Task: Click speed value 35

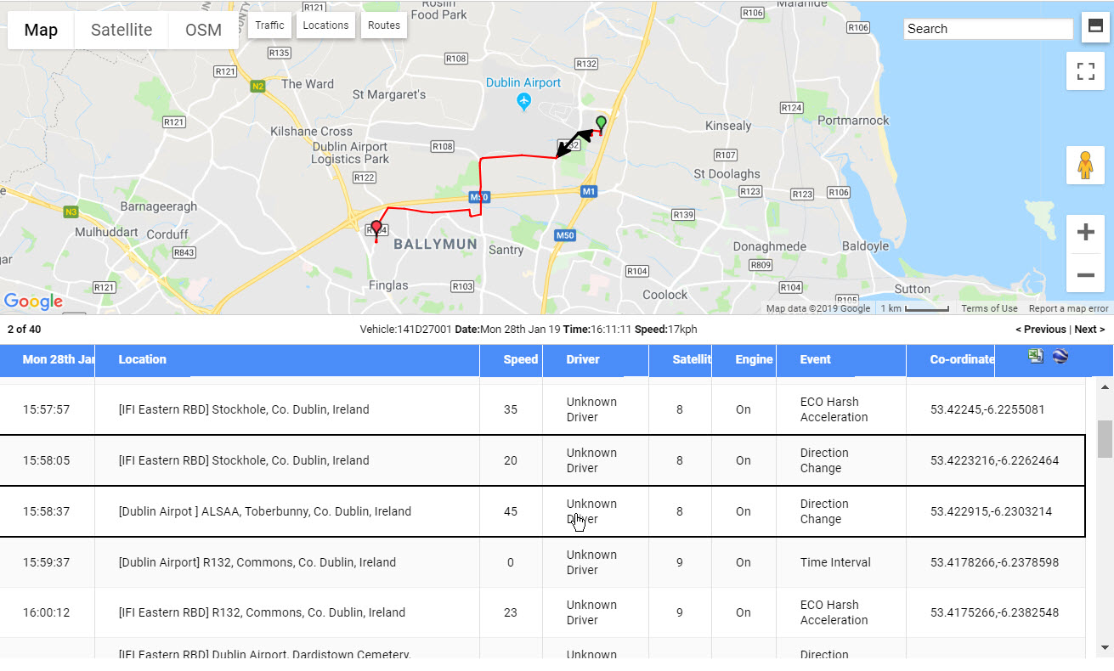Action: [x=511, y=409]
